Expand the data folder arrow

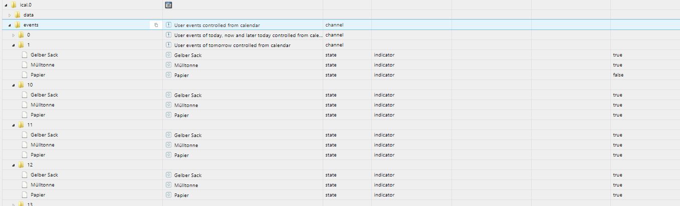pos(10,15)
